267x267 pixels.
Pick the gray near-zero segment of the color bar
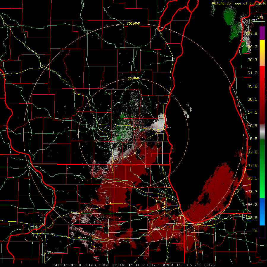pos(262,132)
